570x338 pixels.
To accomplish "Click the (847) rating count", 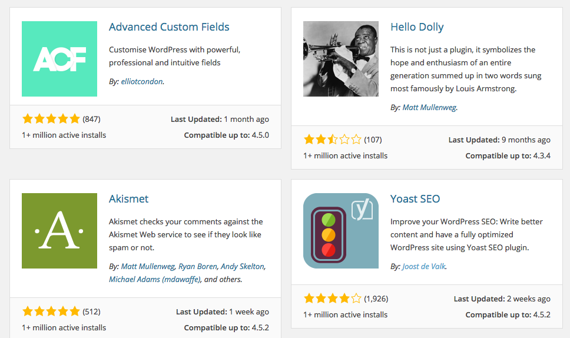I will point(92,119).
